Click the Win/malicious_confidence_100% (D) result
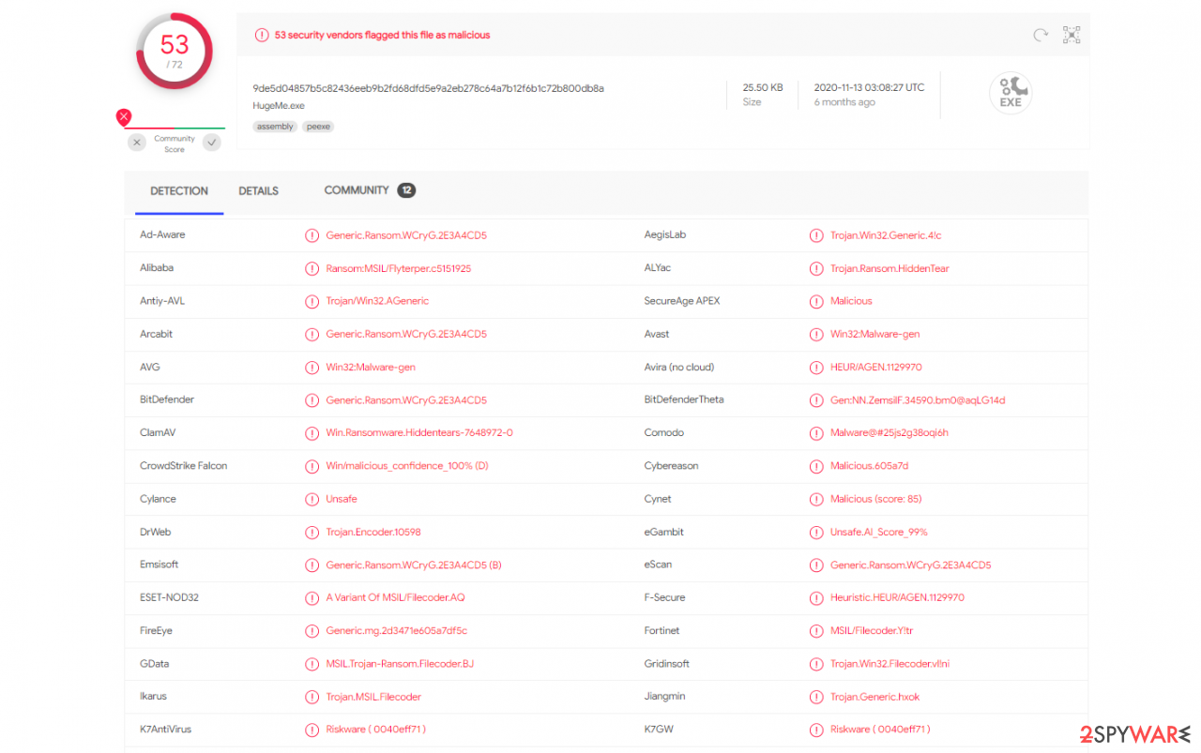The width and height of the screenshot is (1201, 753). (x=407, y=466)
